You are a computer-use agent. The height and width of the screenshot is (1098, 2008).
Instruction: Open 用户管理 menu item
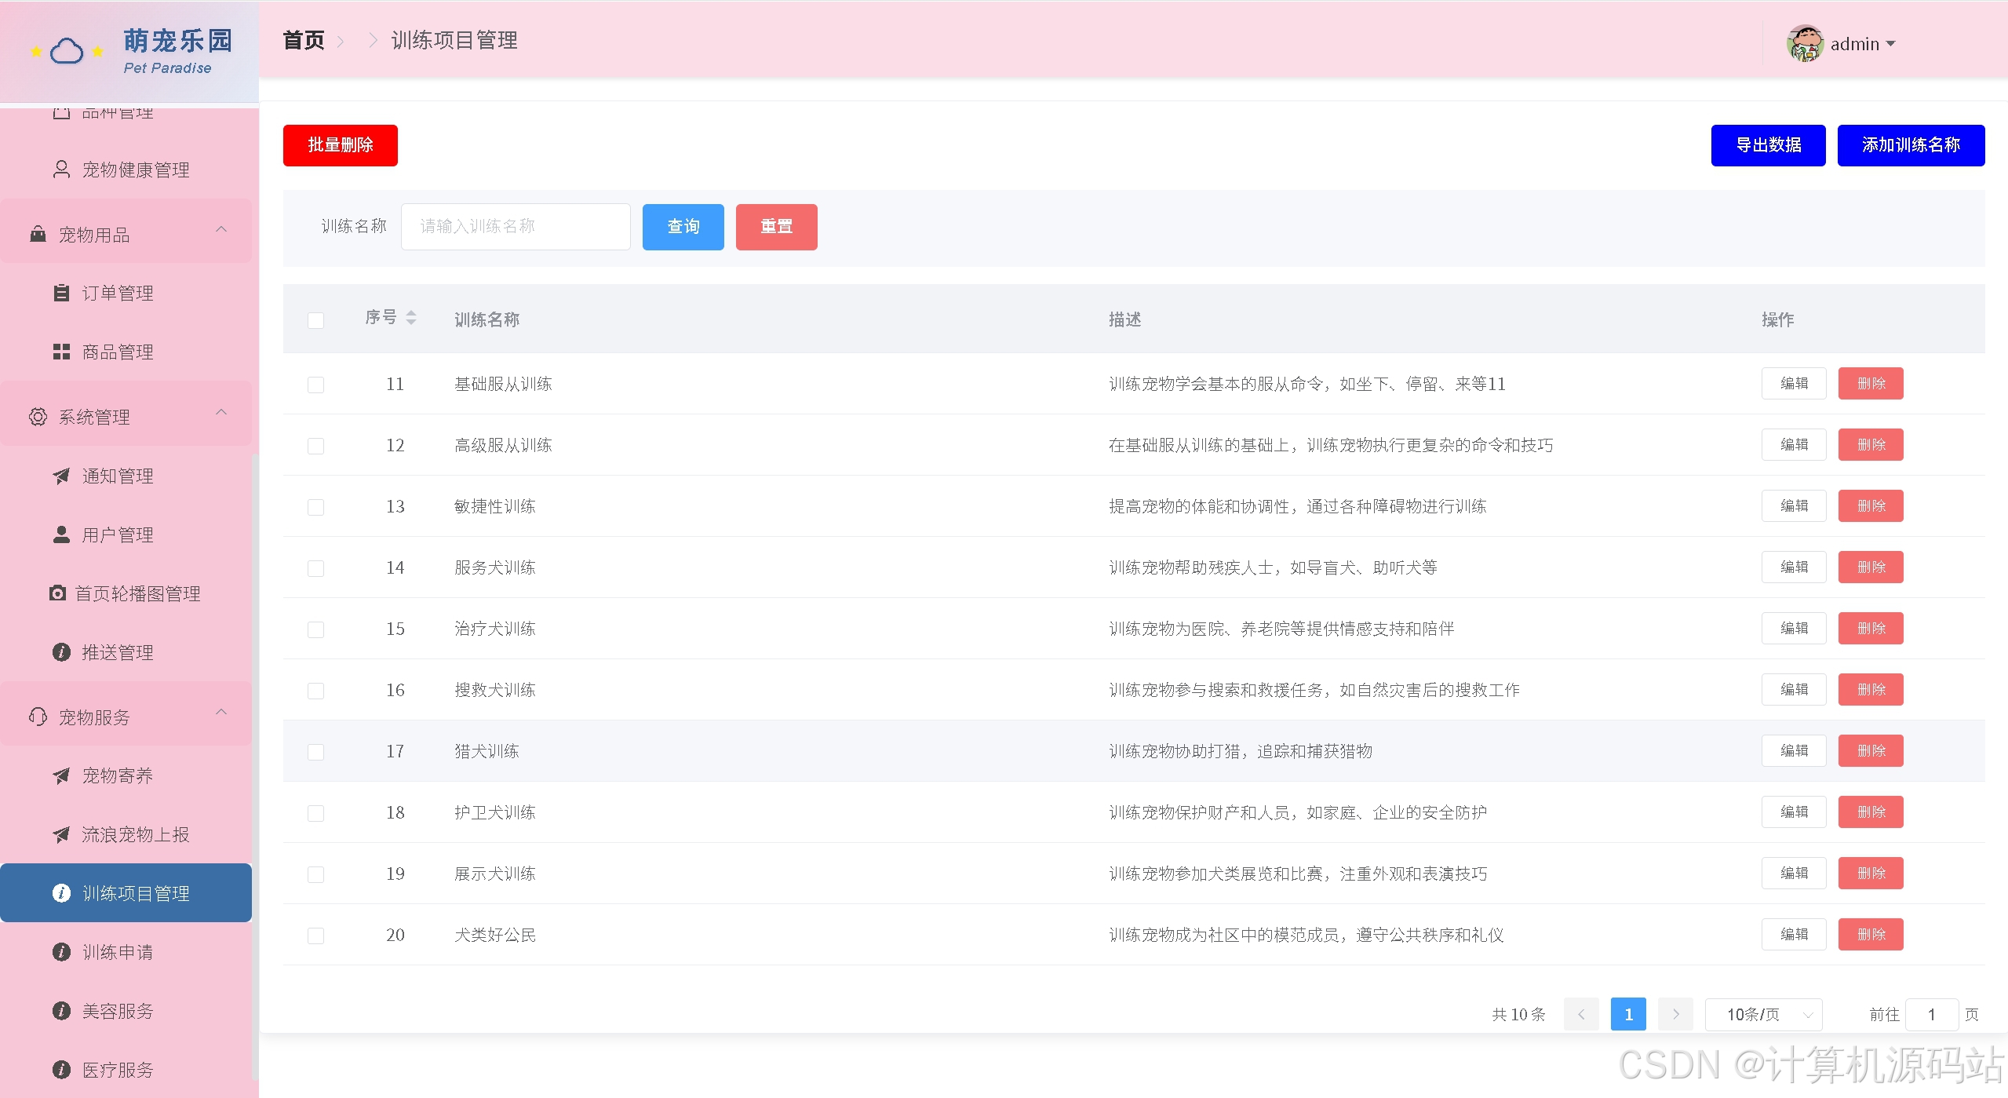126,534
